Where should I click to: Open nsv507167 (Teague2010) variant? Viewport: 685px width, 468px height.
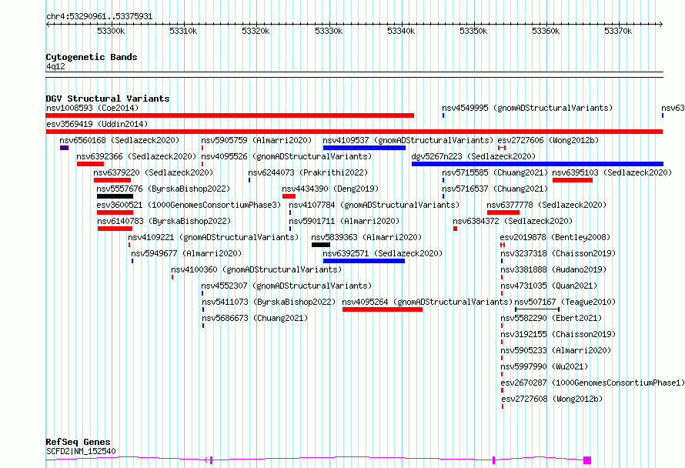click(x=565, y=302)
